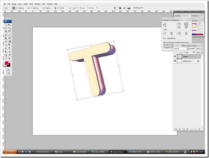Cancel the transform with the circle-slash icon
The width and height of the screenshot is (209, 158).
120,8
